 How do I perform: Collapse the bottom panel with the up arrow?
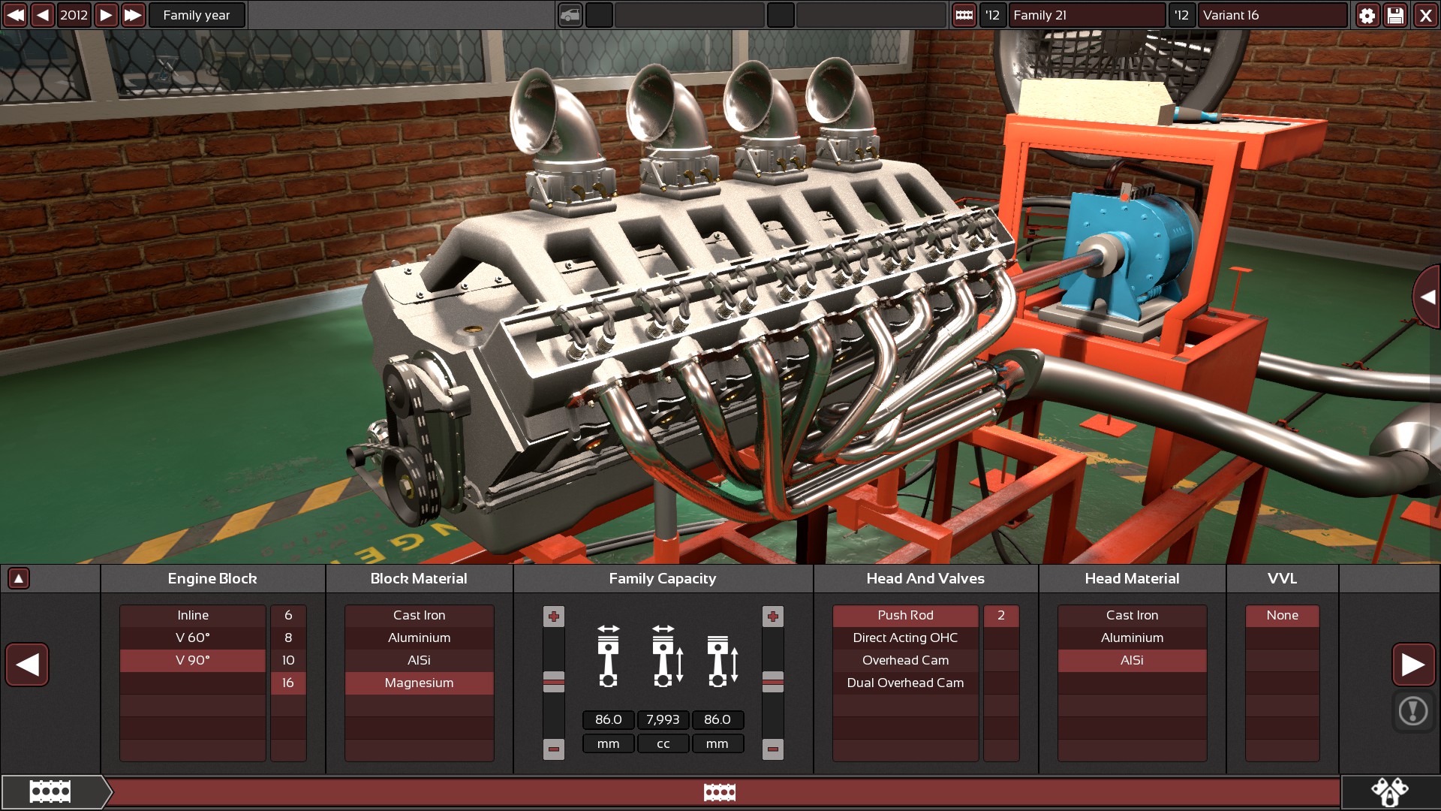19,578
